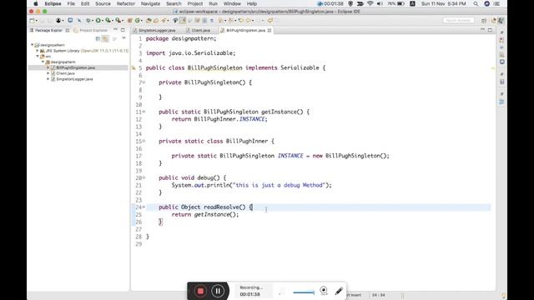534x300 pixels.
Task: Open the Apple menu
Action: 35,3
